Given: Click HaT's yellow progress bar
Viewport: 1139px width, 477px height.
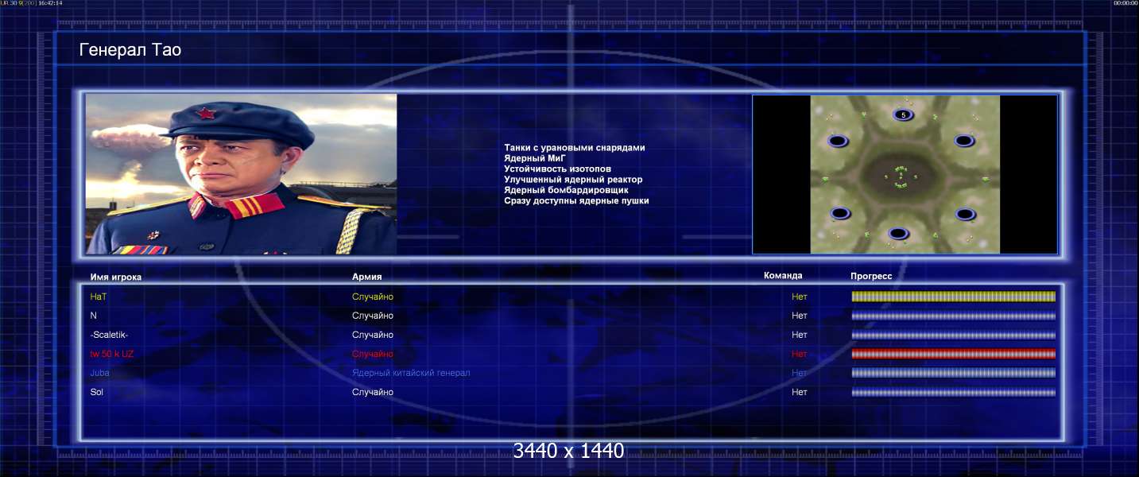Looking at the screenshot, I should coord(954,297).
